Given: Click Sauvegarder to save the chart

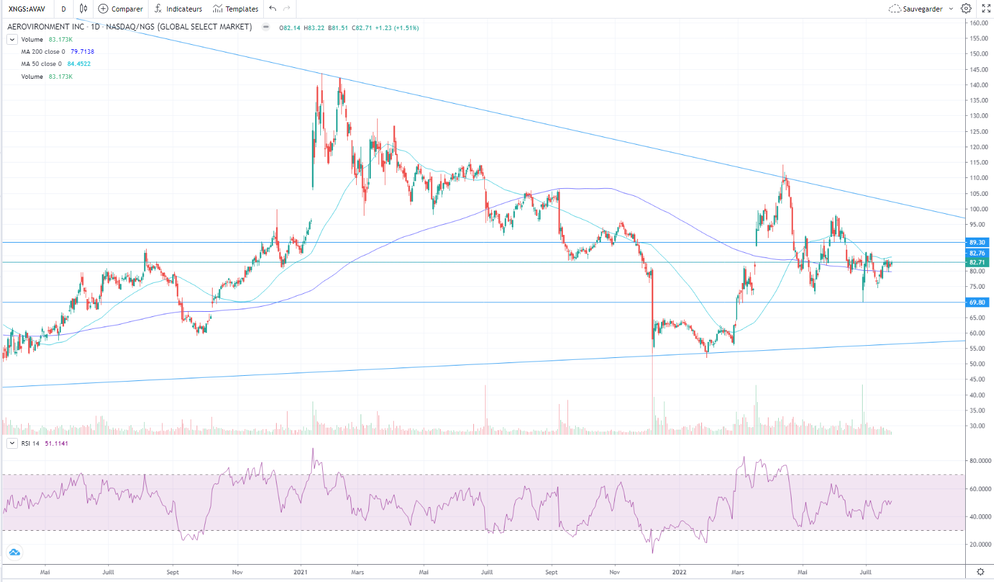Looking at the screenshot, I should (916, 9).
